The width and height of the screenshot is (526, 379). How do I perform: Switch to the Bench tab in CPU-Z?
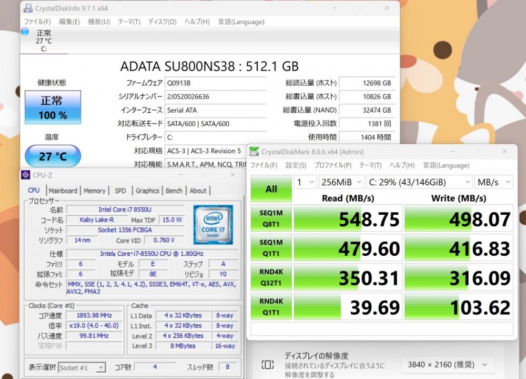tap(174, 191)
